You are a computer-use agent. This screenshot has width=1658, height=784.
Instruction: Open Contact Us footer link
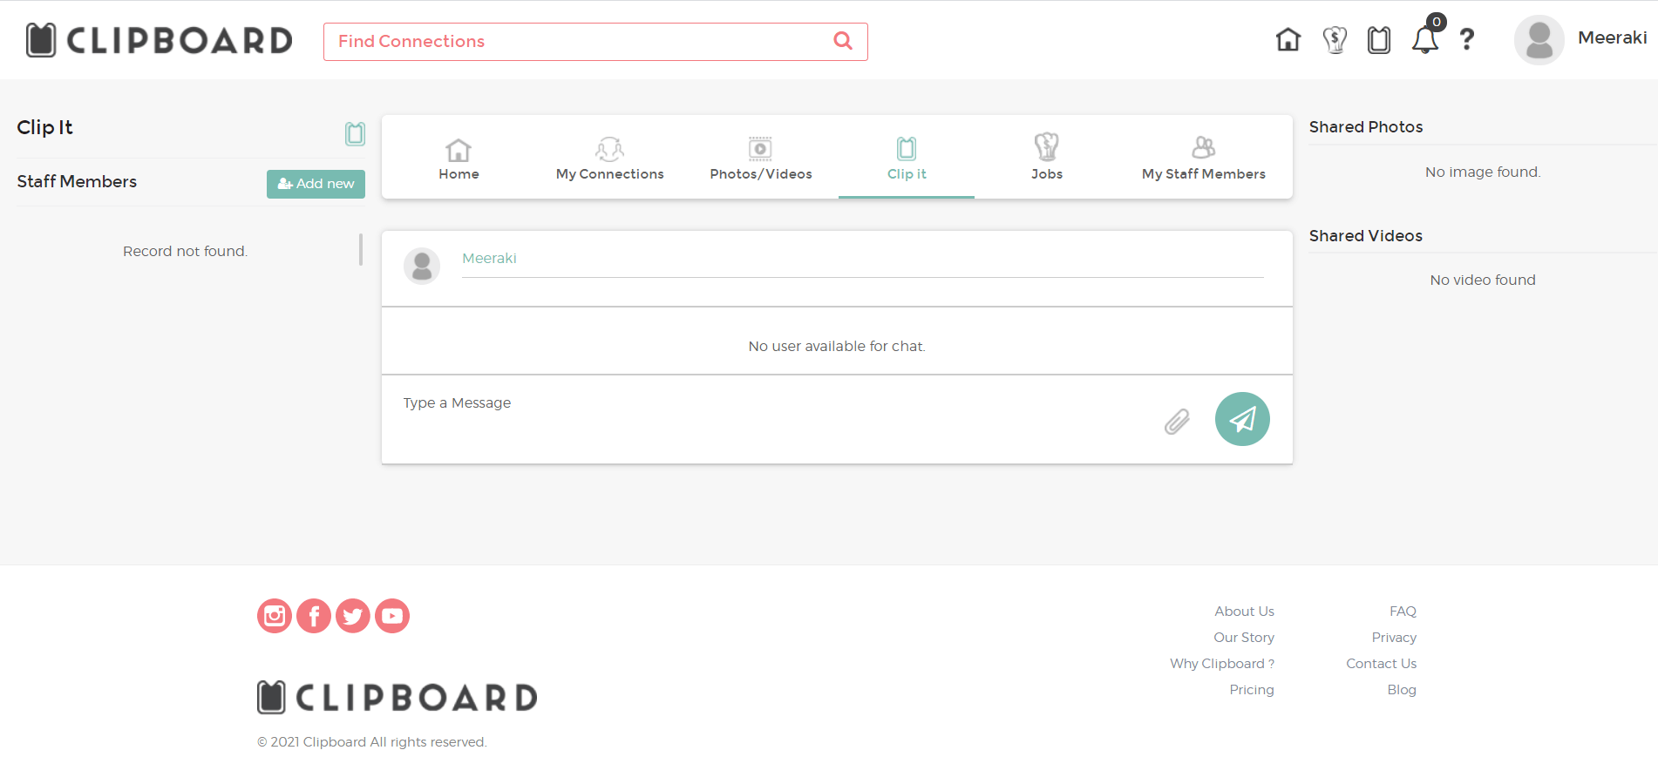tap(1381, 664)
